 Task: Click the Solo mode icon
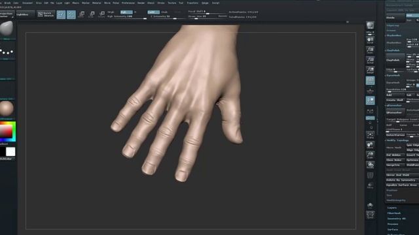click(370, 205)
